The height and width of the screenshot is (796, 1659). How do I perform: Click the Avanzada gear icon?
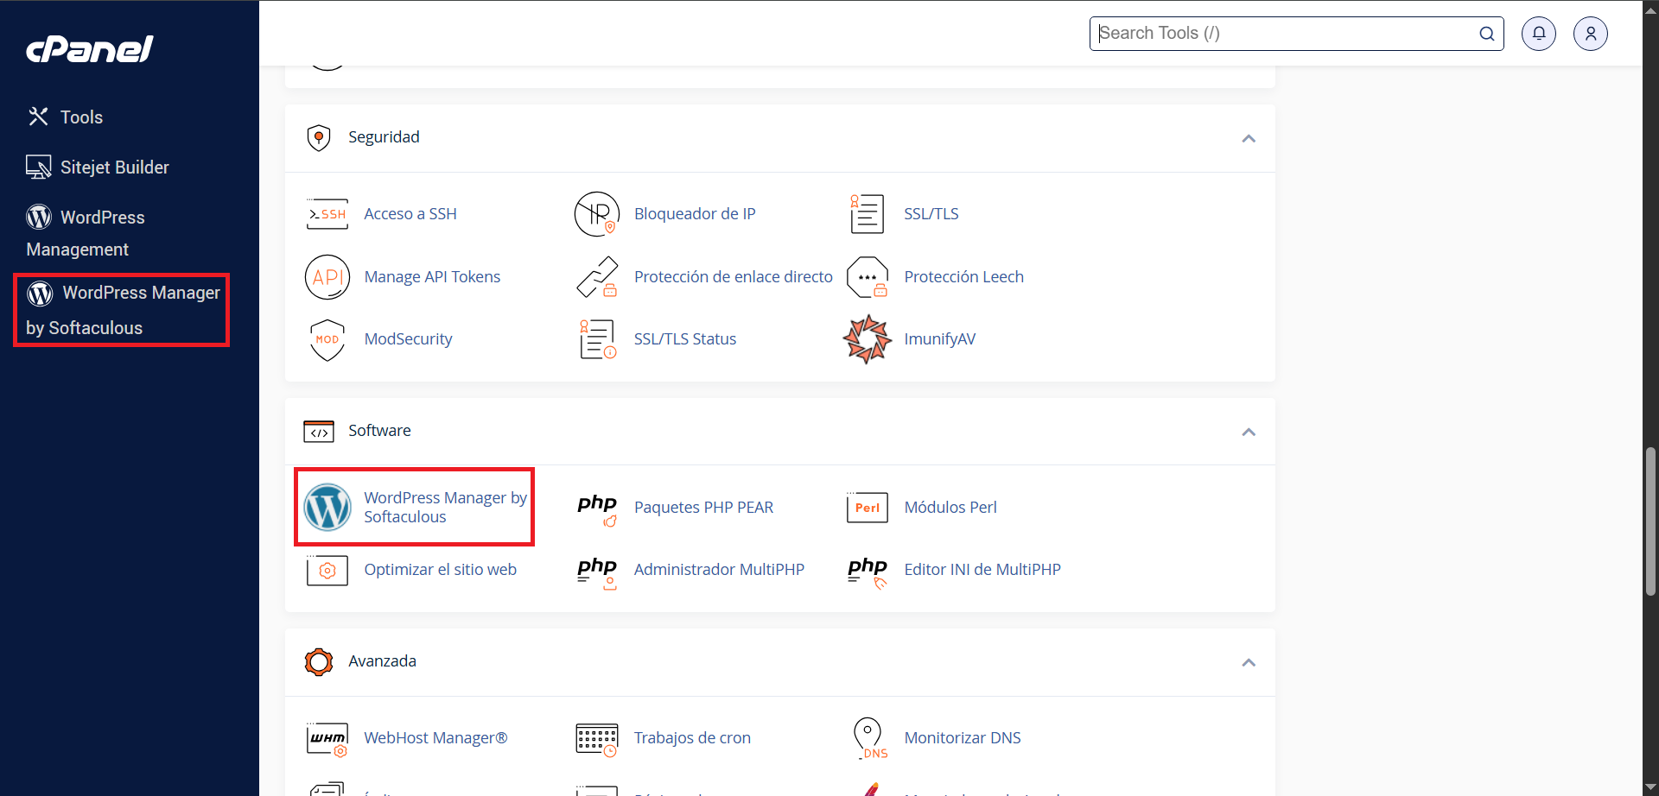click(x=319, y=662)
